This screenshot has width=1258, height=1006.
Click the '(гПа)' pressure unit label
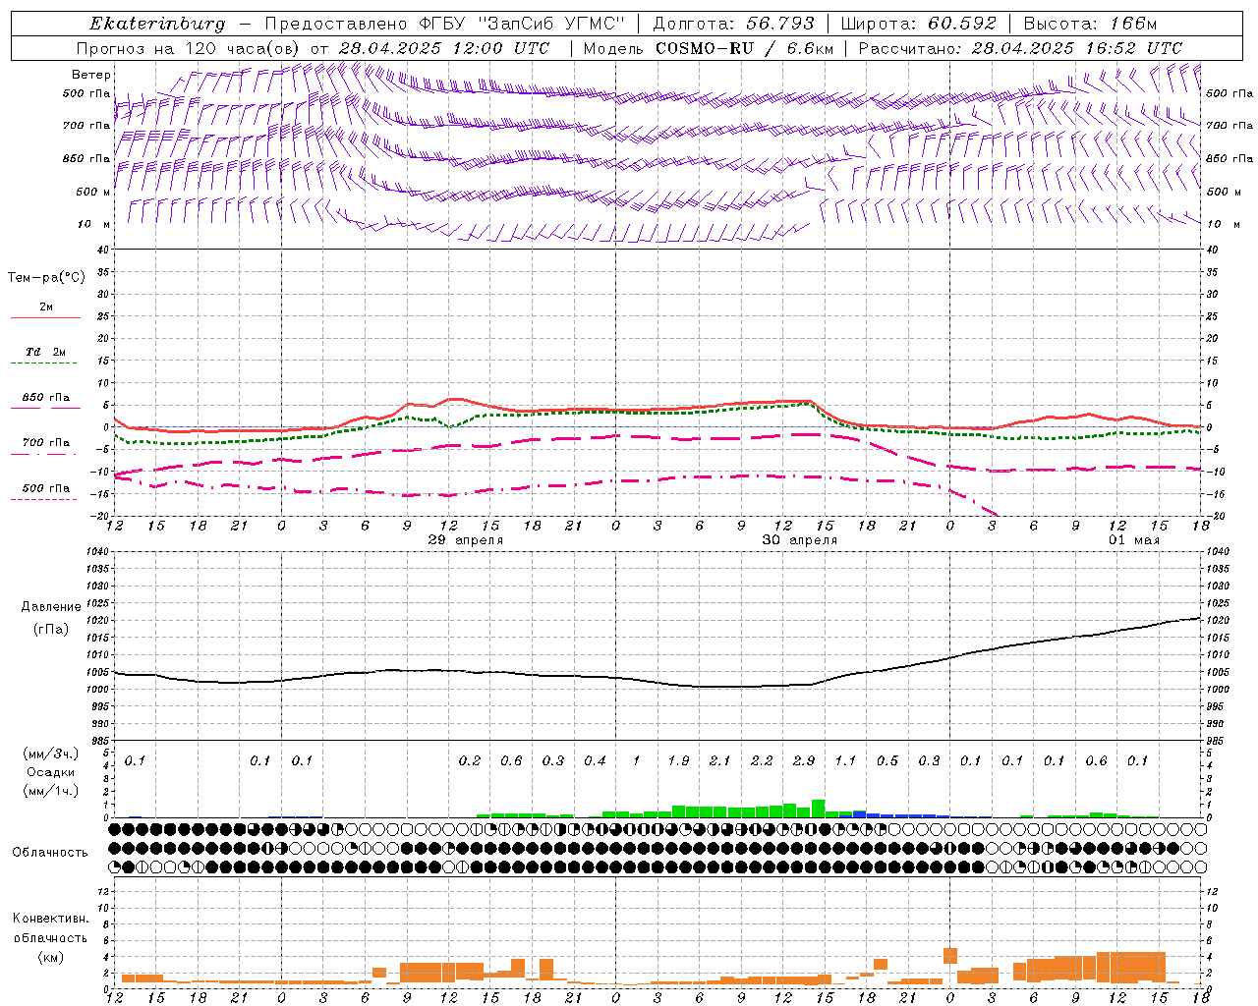click(51, 629)
